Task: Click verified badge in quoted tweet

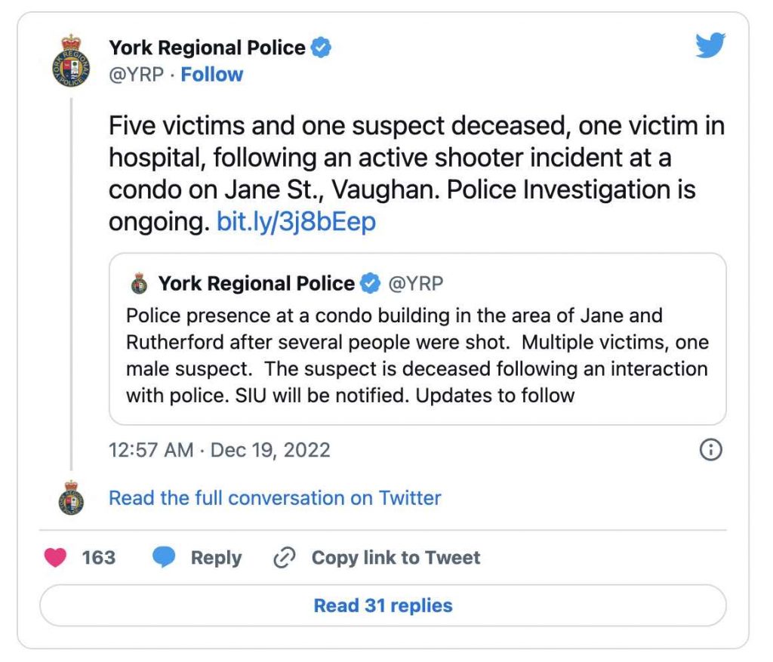Action: click(x=370, y=284)
